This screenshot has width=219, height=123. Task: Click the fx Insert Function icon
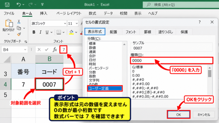(55, 50)
